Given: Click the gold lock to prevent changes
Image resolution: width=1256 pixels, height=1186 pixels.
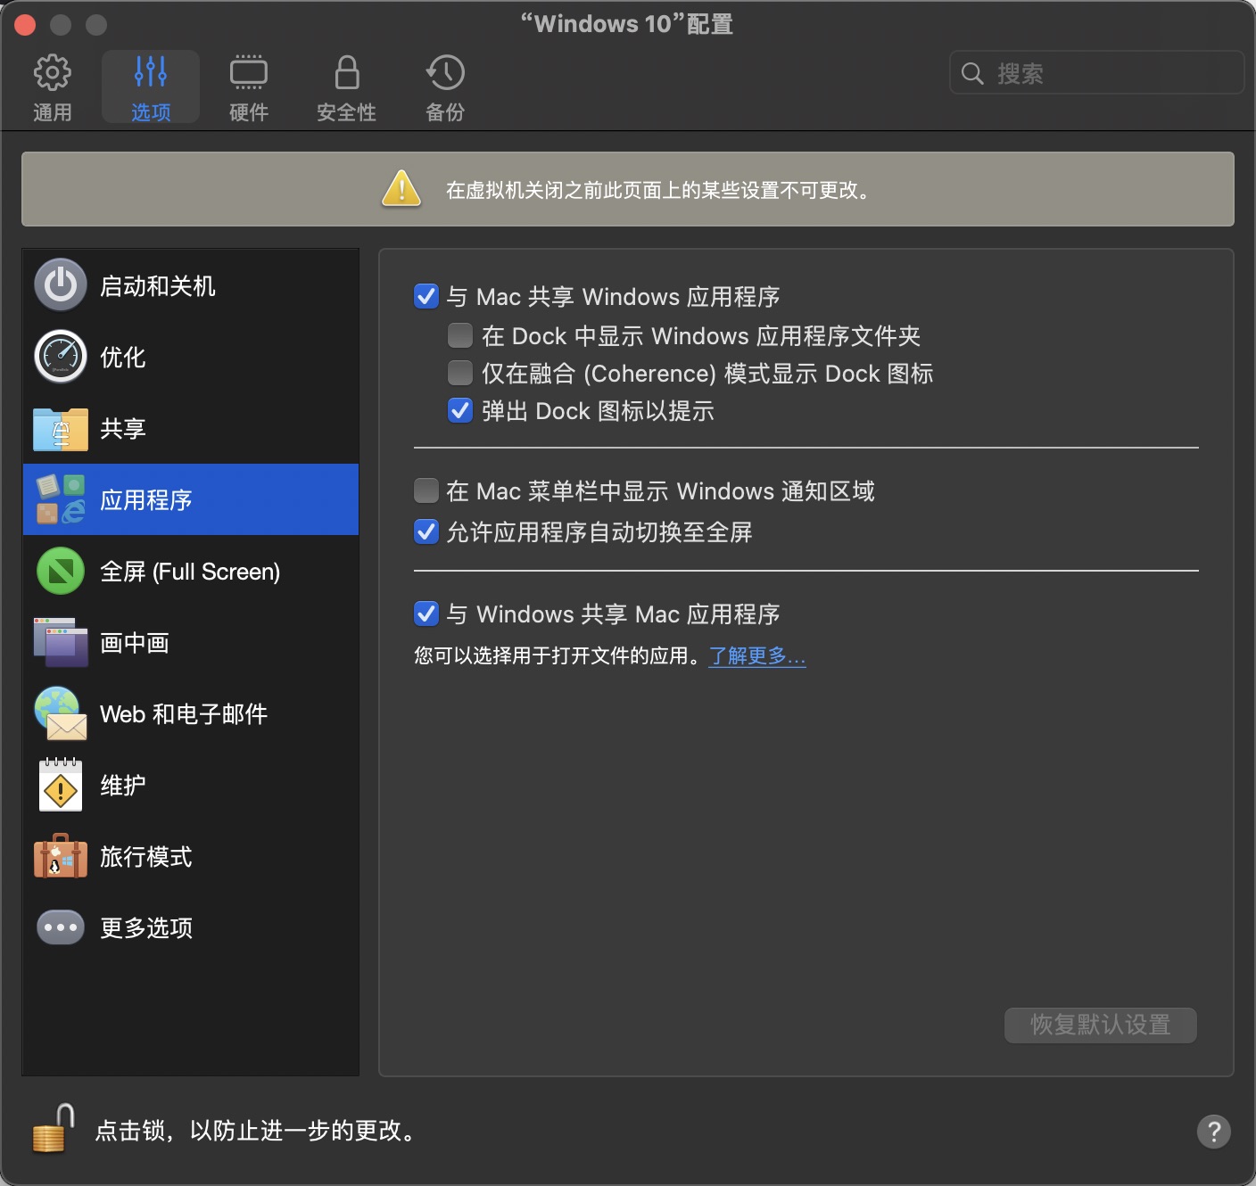Looking at the screenshot, I should 53,1129.
